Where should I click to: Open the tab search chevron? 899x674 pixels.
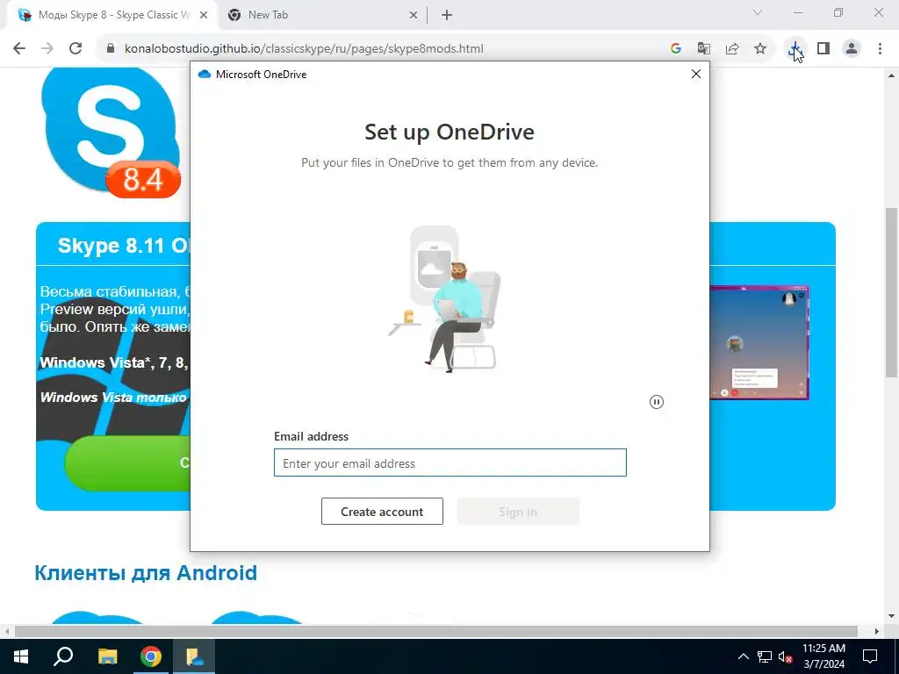pyautogui.click(x=758, y=12)
